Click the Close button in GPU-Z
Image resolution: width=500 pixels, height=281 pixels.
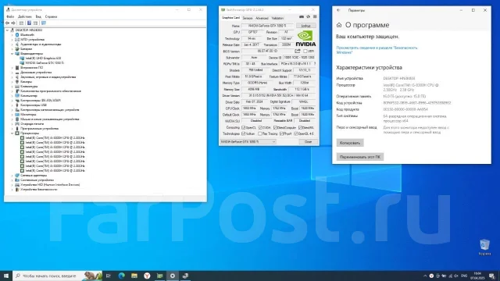[x=308, y=142]
